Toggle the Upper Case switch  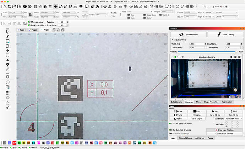(145, 15)
